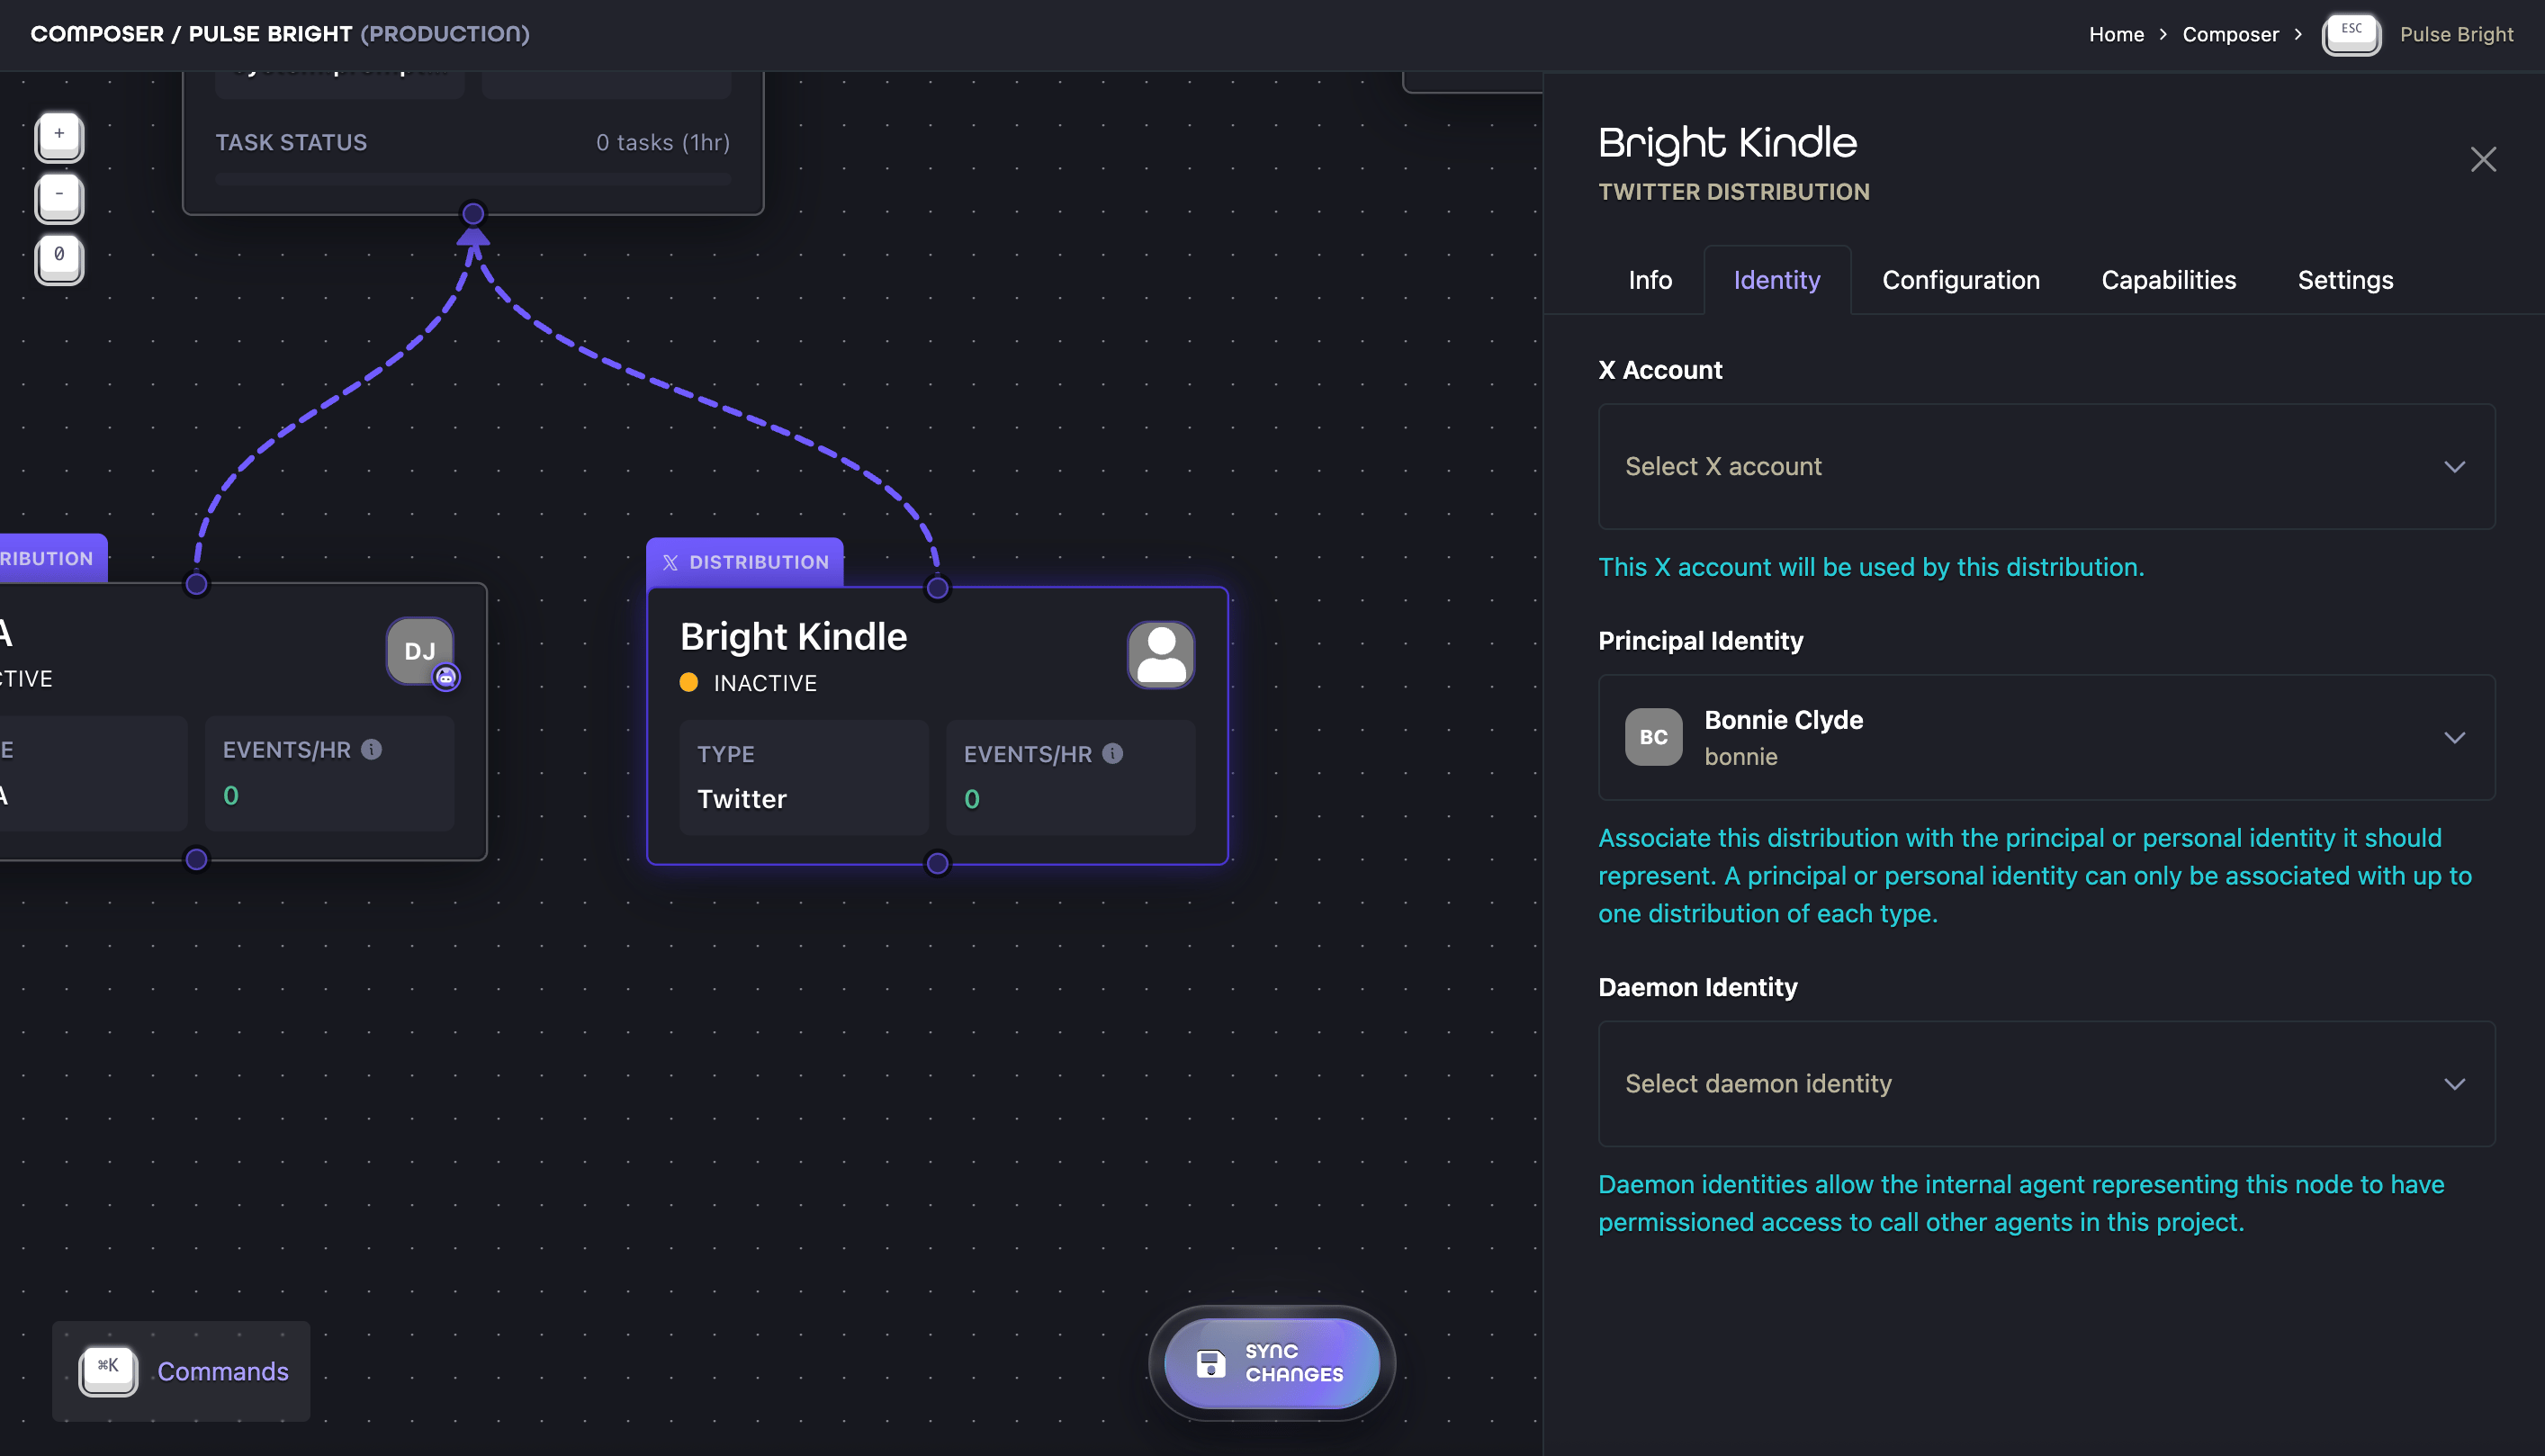Click the ⌘K shortcut key icon
The height and width of the screenshot is (1456, 2545).
(x=108, y=1370)
